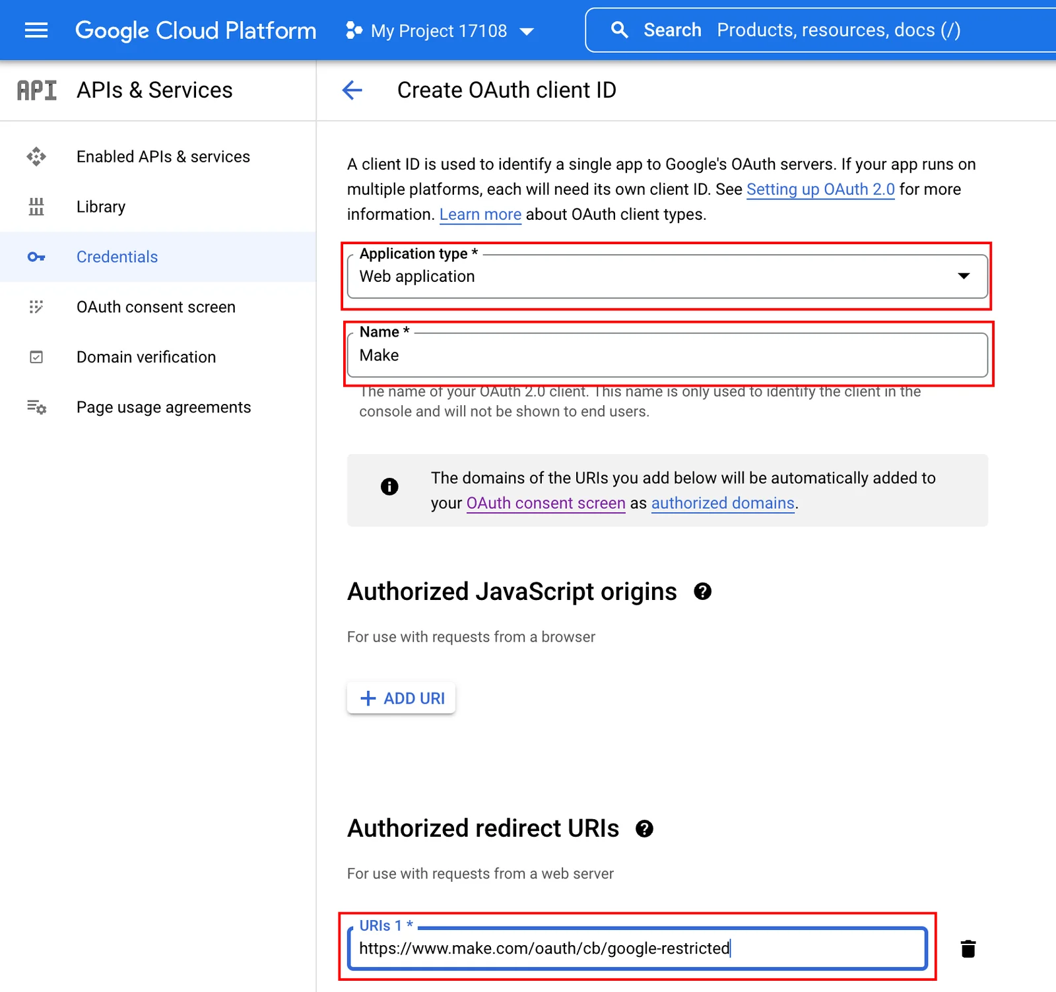Click the Library grid icon

coord(36,207)
